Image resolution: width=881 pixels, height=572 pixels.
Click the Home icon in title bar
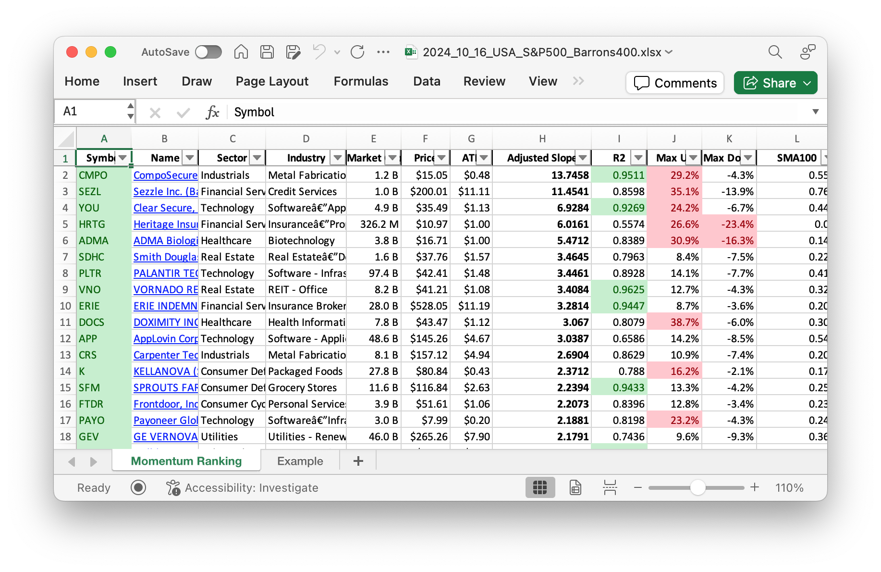coord(241,52)
